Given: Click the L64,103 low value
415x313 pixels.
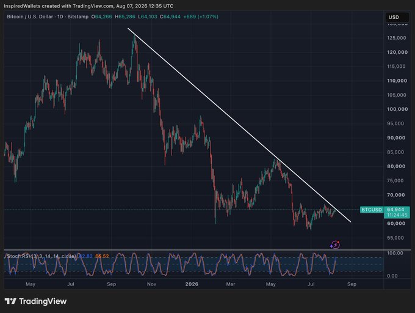Looking at the screenshot, I should (148, 17).
